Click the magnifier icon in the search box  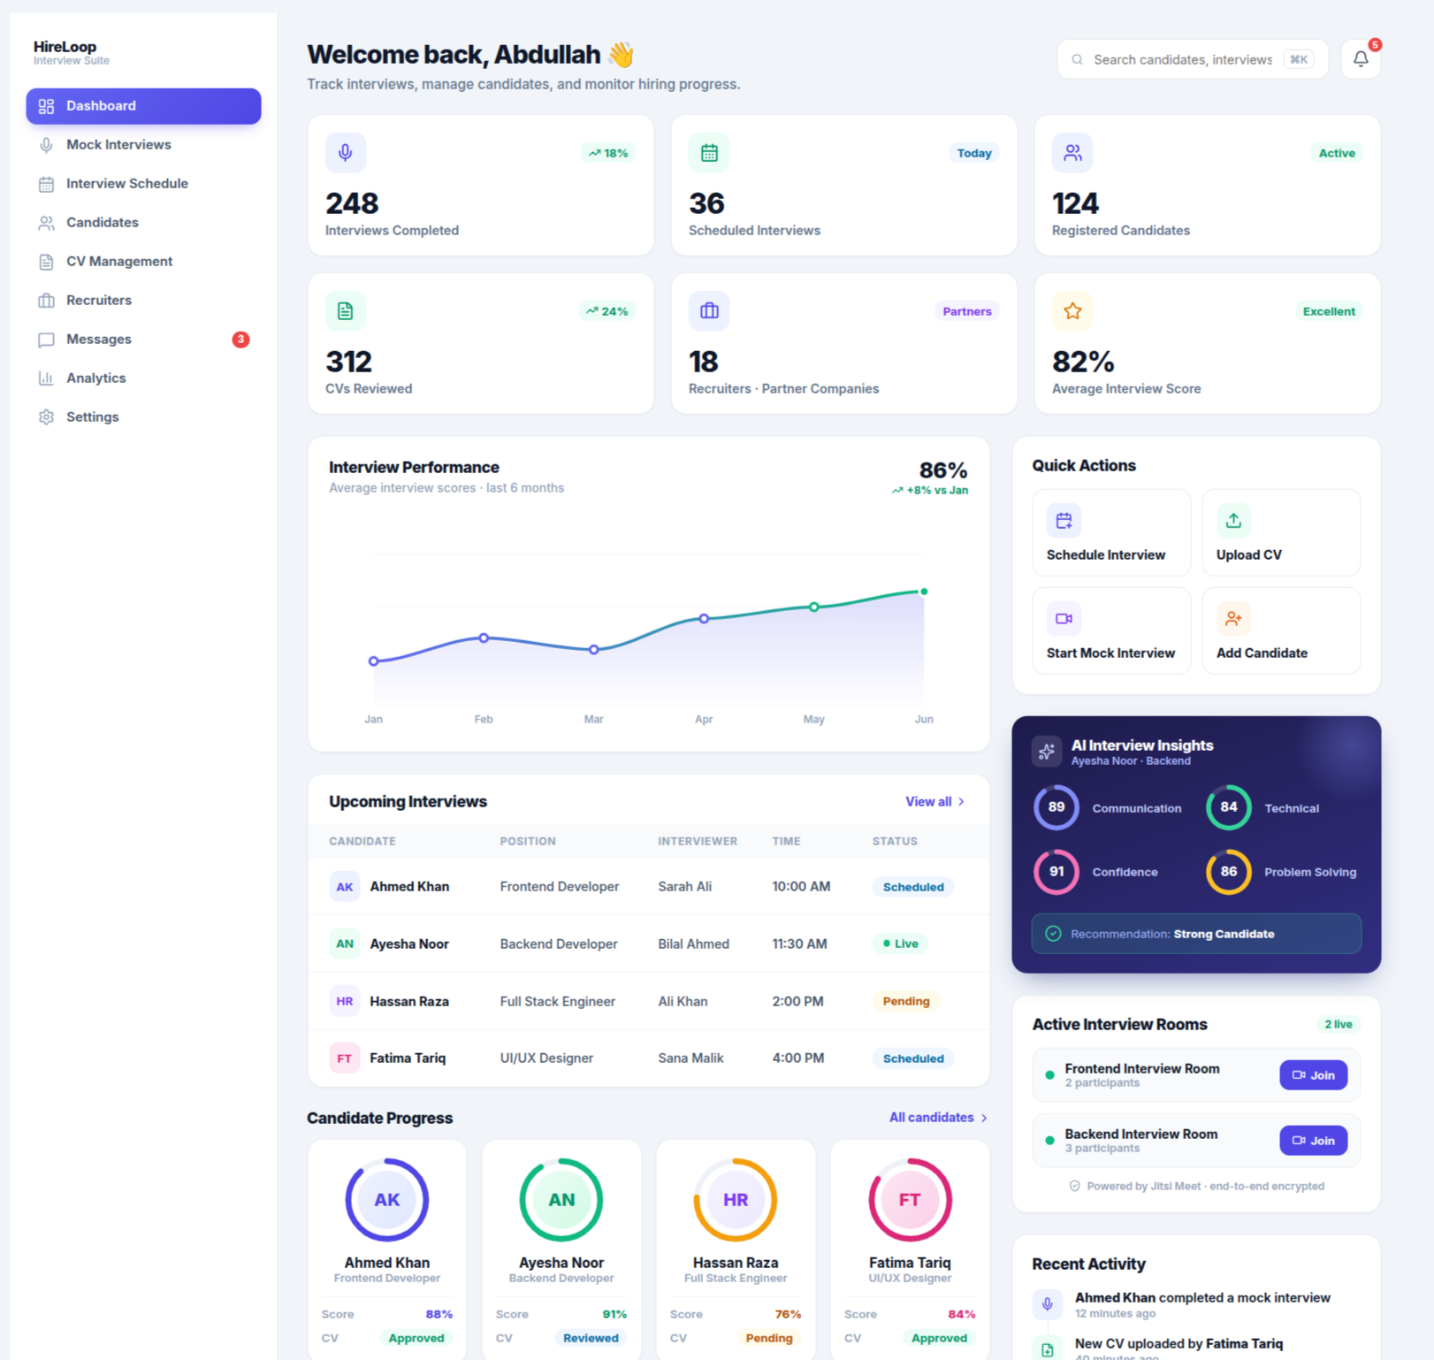point(1077,59)
